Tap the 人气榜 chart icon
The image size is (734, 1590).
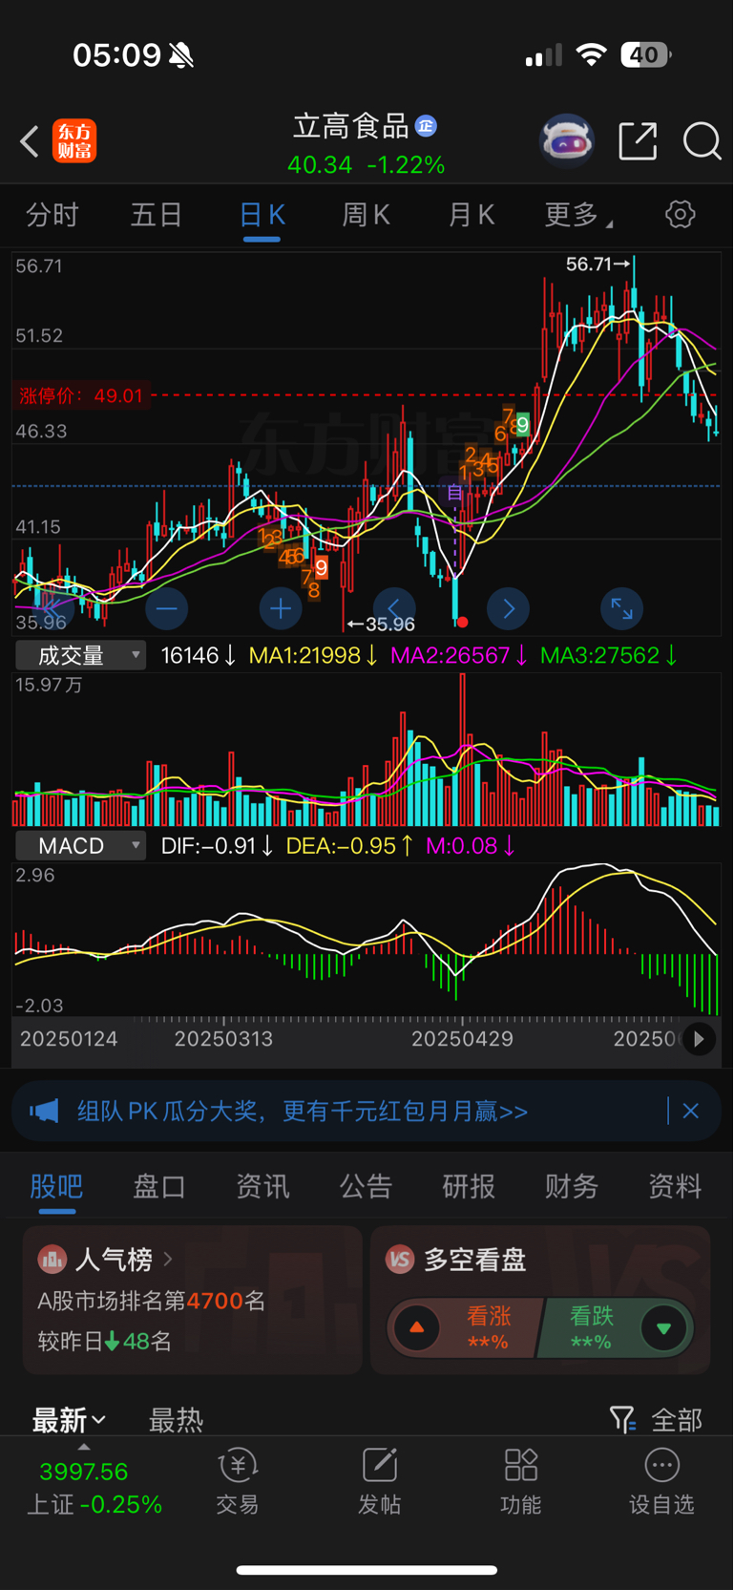click(x=52, y=1260)
